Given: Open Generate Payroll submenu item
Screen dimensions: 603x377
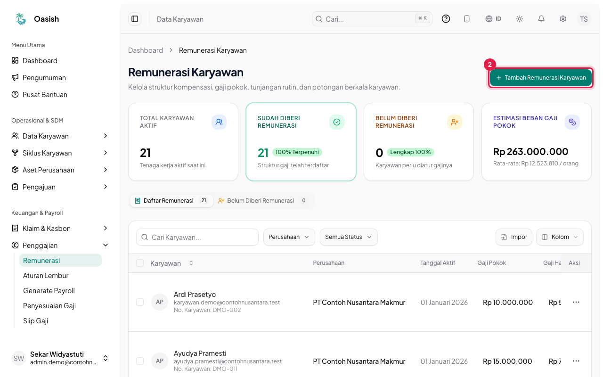Looking at the screenshot, I should point(60,291).
